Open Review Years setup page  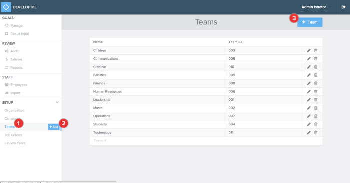point(15,143)
